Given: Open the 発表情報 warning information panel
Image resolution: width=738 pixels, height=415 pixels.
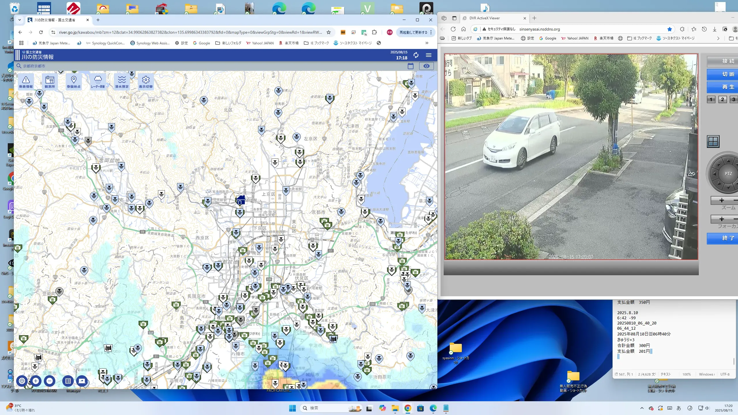Looking at the screenshot, I should (26, 82).
